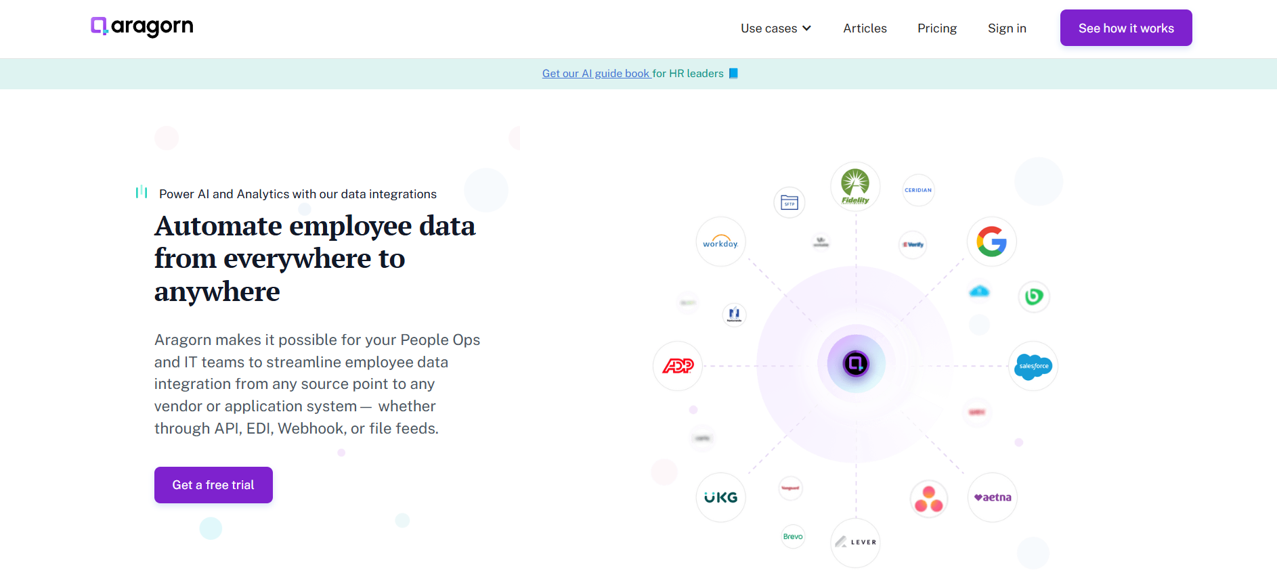Screen dimensions: 1277x575
Task: Click the 'for HR leaders' banner text
Action: 688,73
